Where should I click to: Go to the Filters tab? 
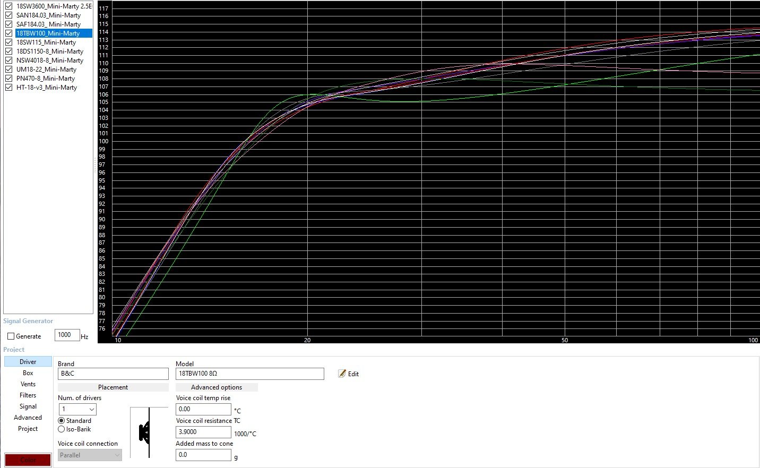click(28, 395)
